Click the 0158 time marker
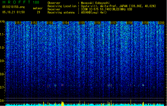This screenshot has width=167, height=106. click(129, 23)
